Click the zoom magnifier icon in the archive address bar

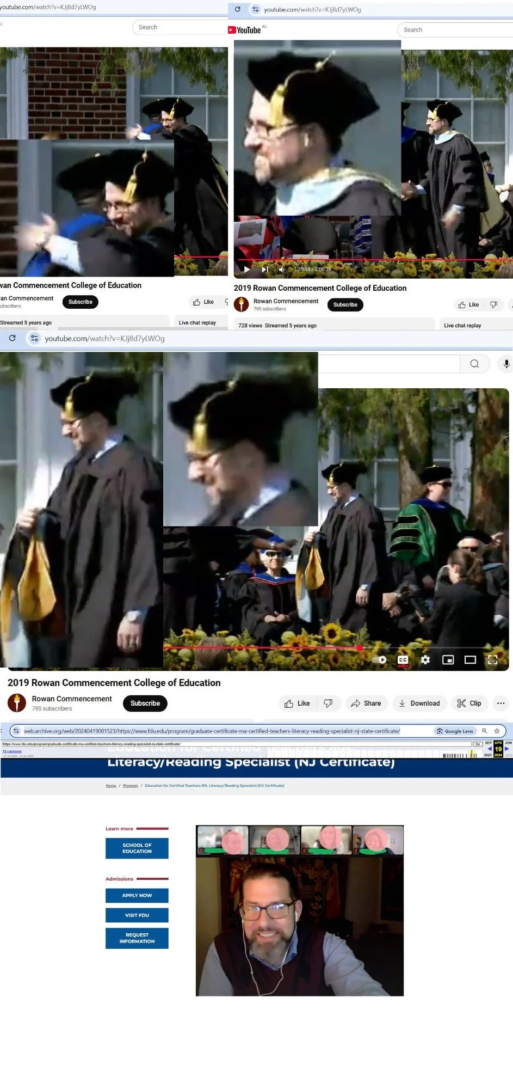(484, 731)
